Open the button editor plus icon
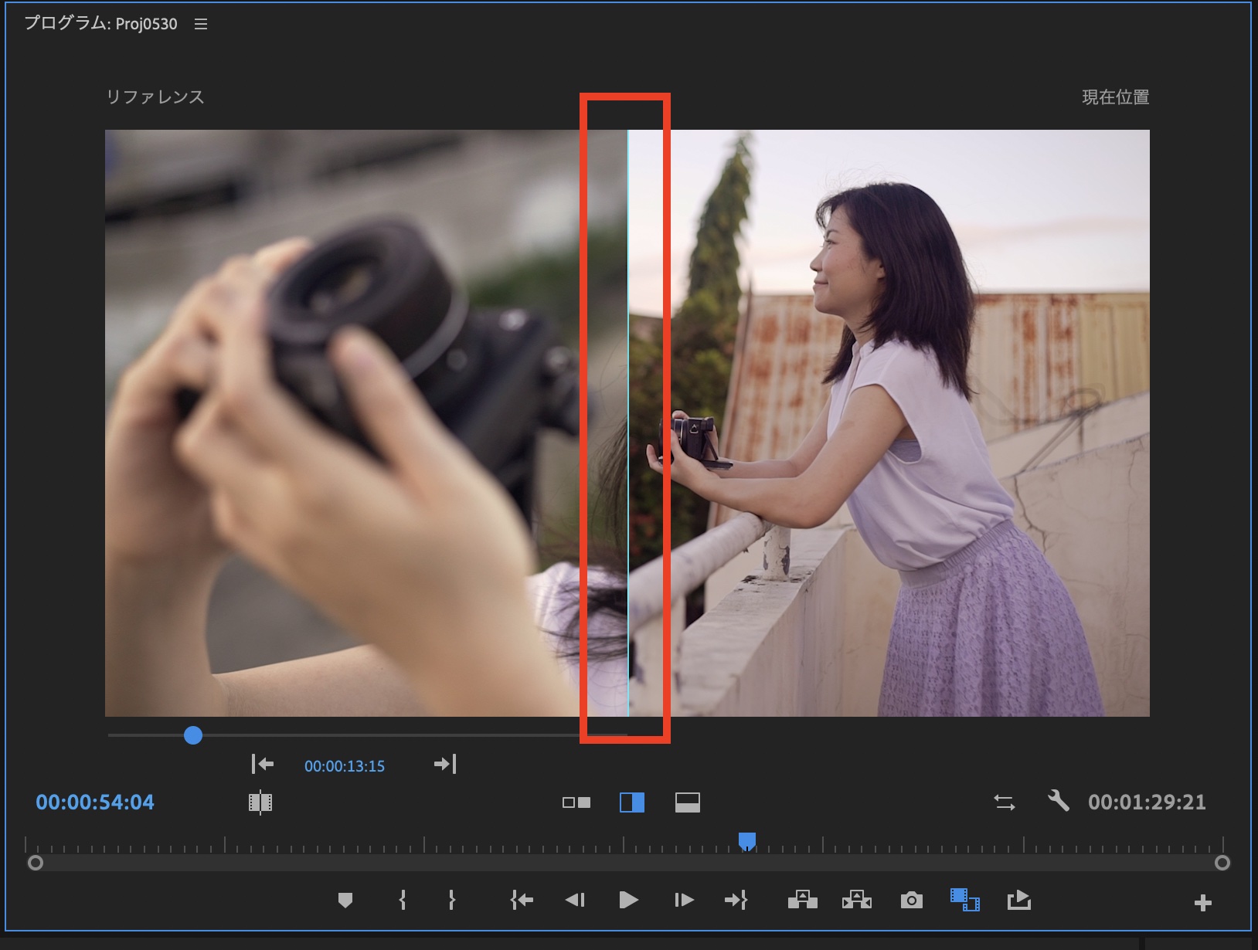Image resolution: width=1258 pixels, height=950 pixels. point(1202,903)
